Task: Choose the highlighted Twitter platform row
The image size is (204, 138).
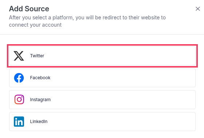Action: (x=102, y=56)
